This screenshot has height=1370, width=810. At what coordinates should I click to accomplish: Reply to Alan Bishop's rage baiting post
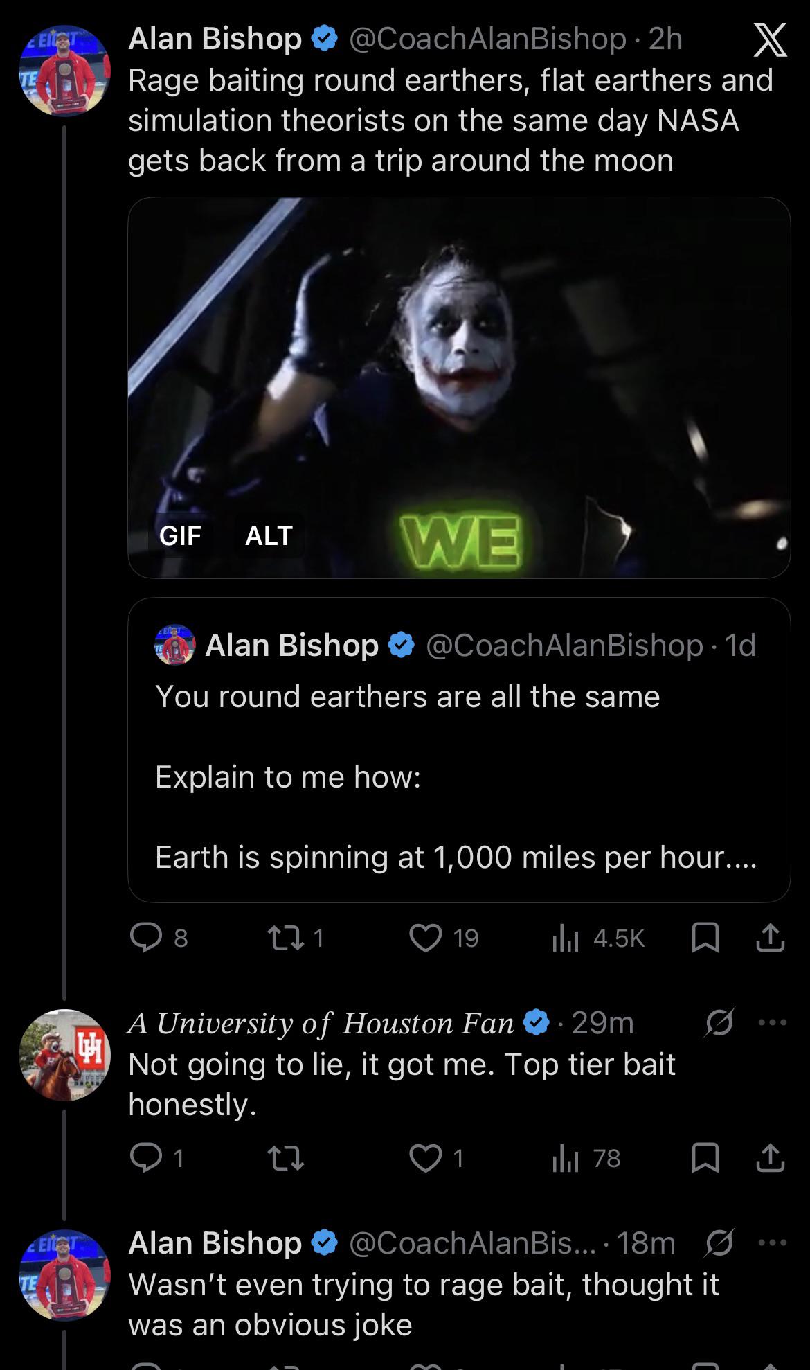click(146, 938)
